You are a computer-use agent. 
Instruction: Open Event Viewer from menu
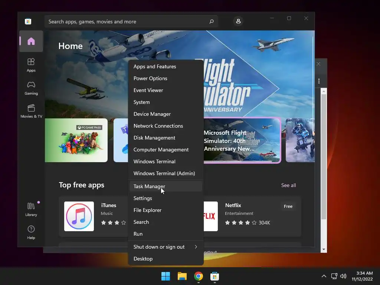coord(166,90)
